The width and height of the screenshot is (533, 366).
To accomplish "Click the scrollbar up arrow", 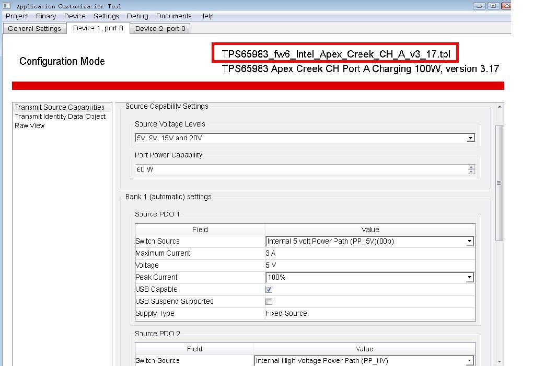I will tap(500, 107).
